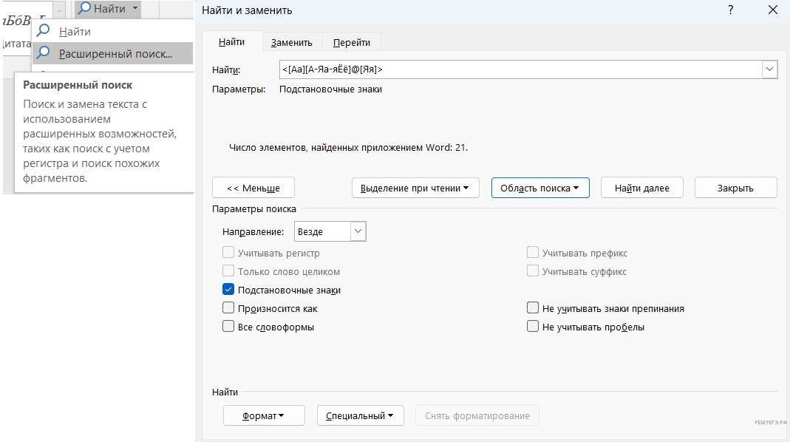Select Расширенный поиск menu entry
The image size is (790, 442).
(115, 53)
